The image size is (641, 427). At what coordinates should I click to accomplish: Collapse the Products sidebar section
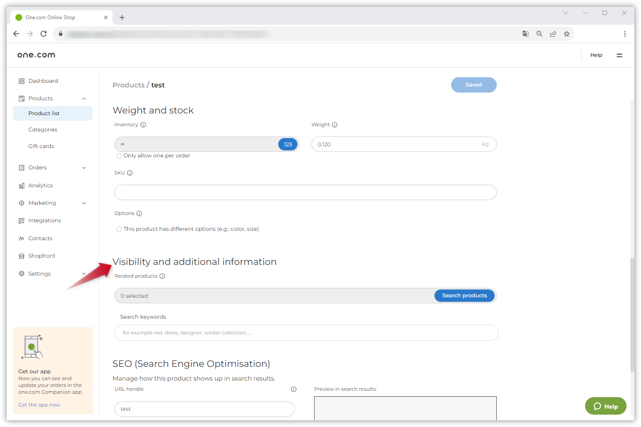(x=84, y=99)
